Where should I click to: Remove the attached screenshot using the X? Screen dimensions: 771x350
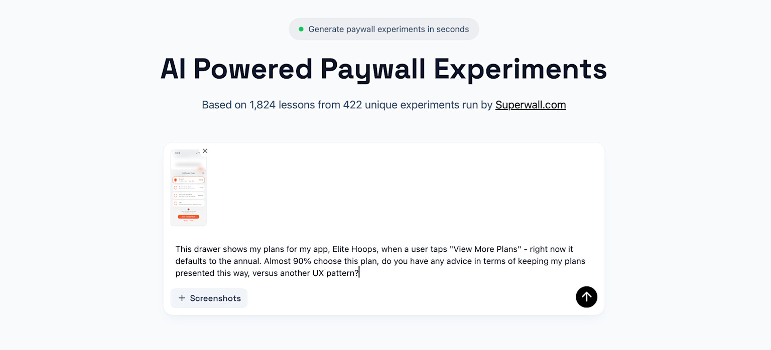(x=205, y=151)
